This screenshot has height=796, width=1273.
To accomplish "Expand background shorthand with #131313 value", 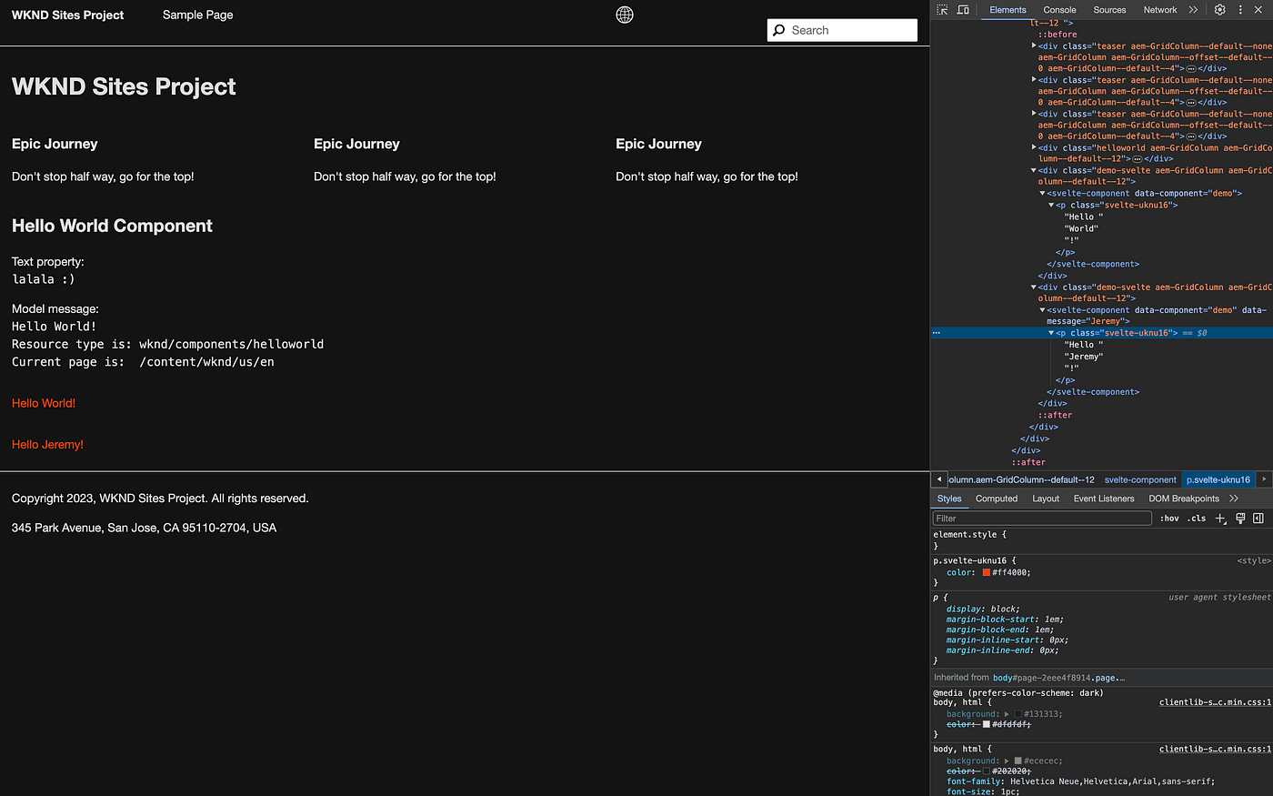I will [x=1007, y=714].
